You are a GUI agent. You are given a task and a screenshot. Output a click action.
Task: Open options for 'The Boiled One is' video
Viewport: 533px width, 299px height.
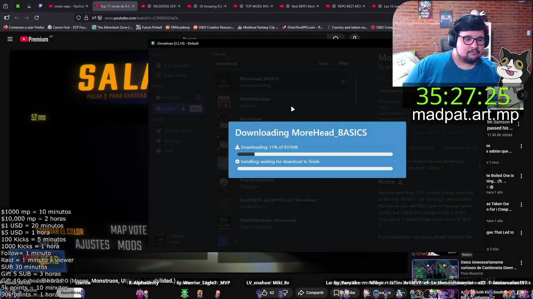pyautogui.click(x=521, y=176)
